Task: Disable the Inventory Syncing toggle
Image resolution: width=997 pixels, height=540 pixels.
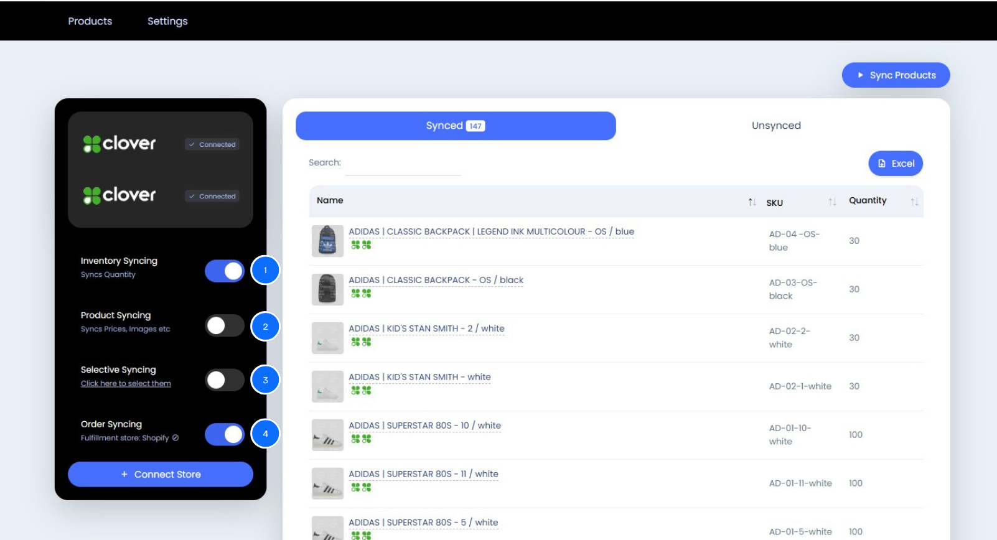Action: tap(225, 271)
